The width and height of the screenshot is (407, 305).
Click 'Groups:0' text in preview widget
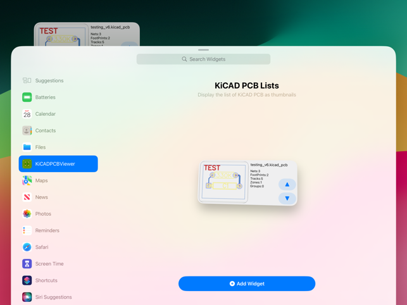tap(257, 186)
